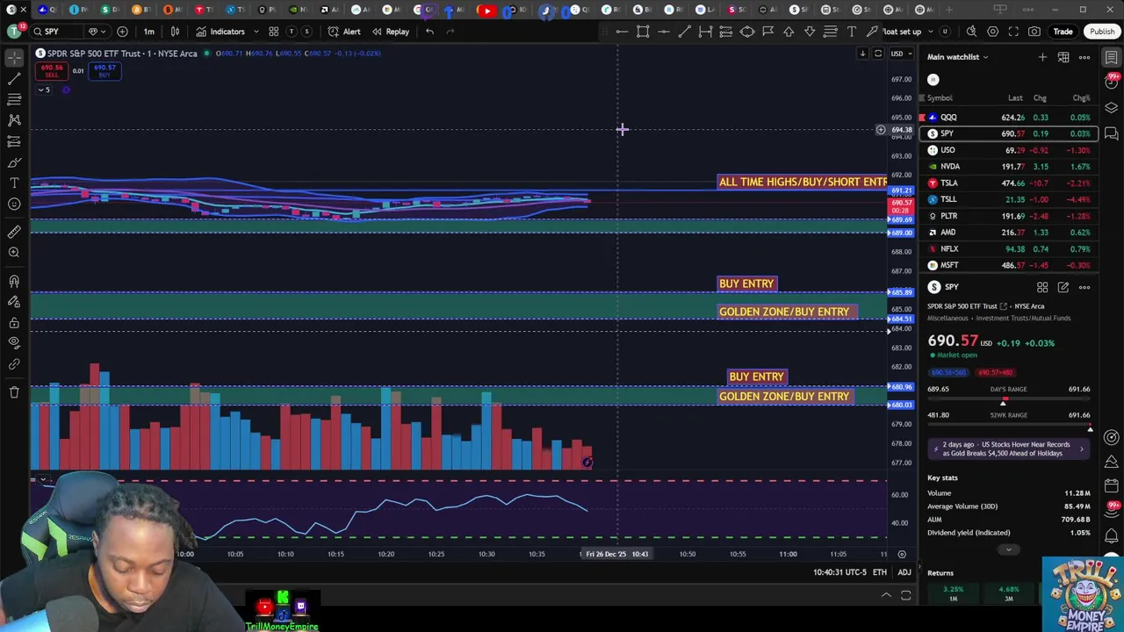Select the ruler measure tool

14,232
